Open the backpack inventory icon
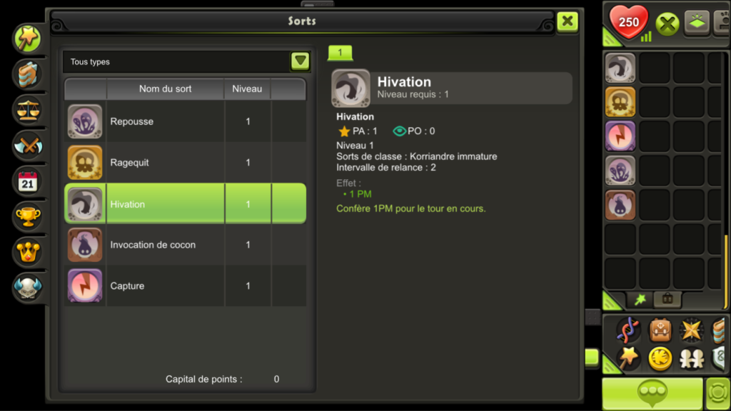This screenshot has width=731, height=411. (x=660, y=330)
